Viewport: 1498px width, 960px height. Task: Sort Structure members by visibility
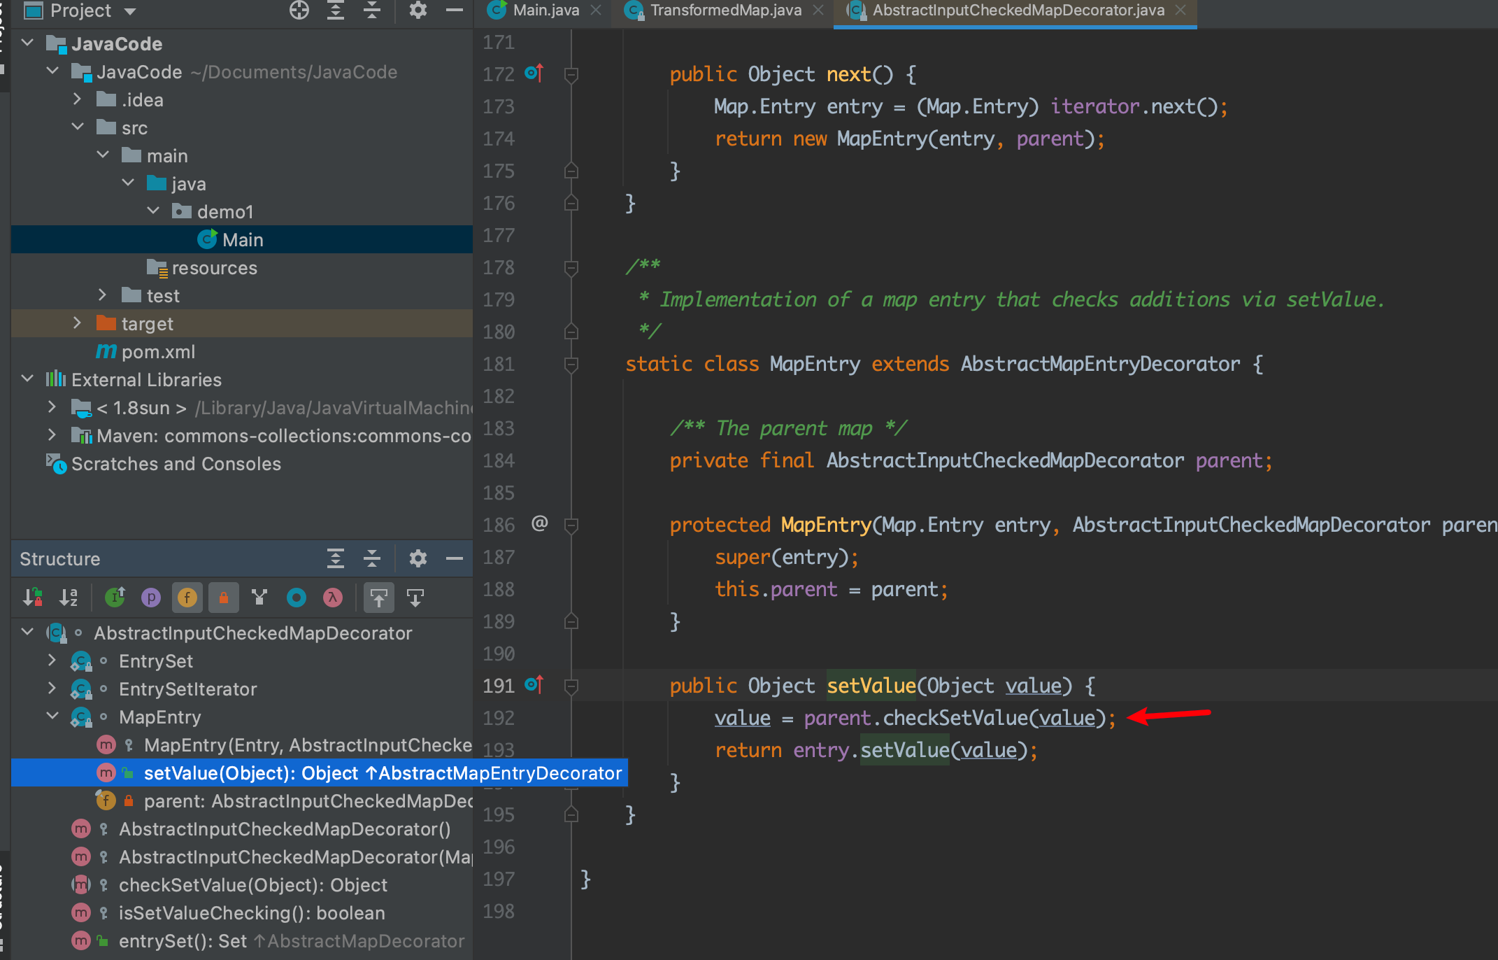(32, 598)
